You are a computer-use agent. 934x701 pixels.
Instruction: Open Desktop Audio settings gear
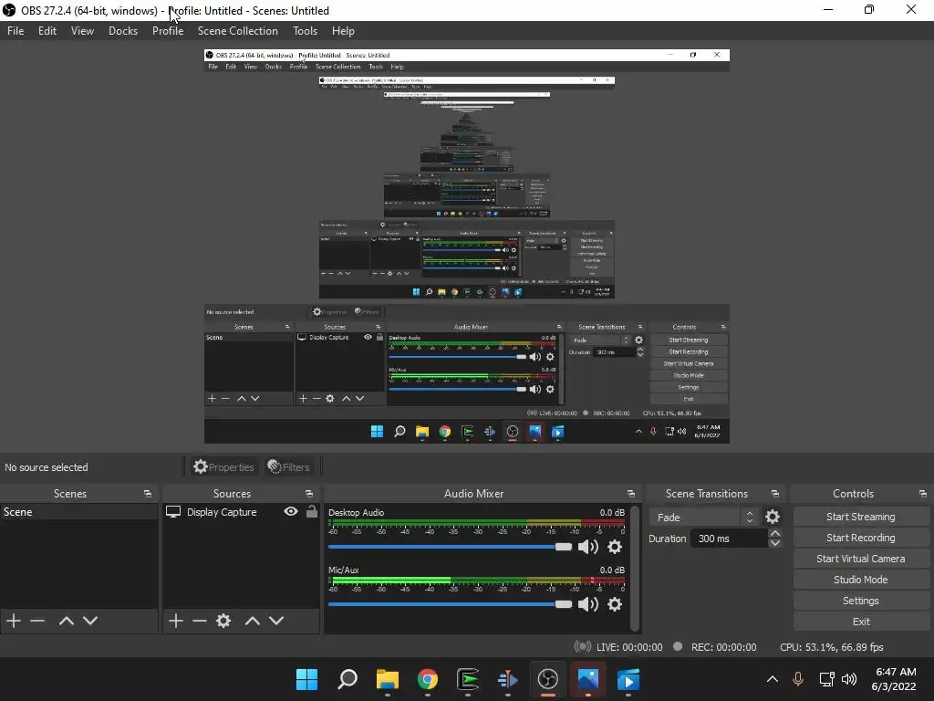[x=615, y=547]
